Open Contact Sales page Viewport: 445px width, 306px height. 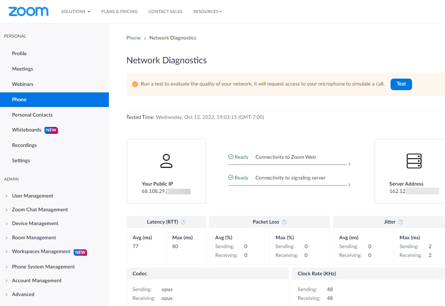tap(166, 12)
